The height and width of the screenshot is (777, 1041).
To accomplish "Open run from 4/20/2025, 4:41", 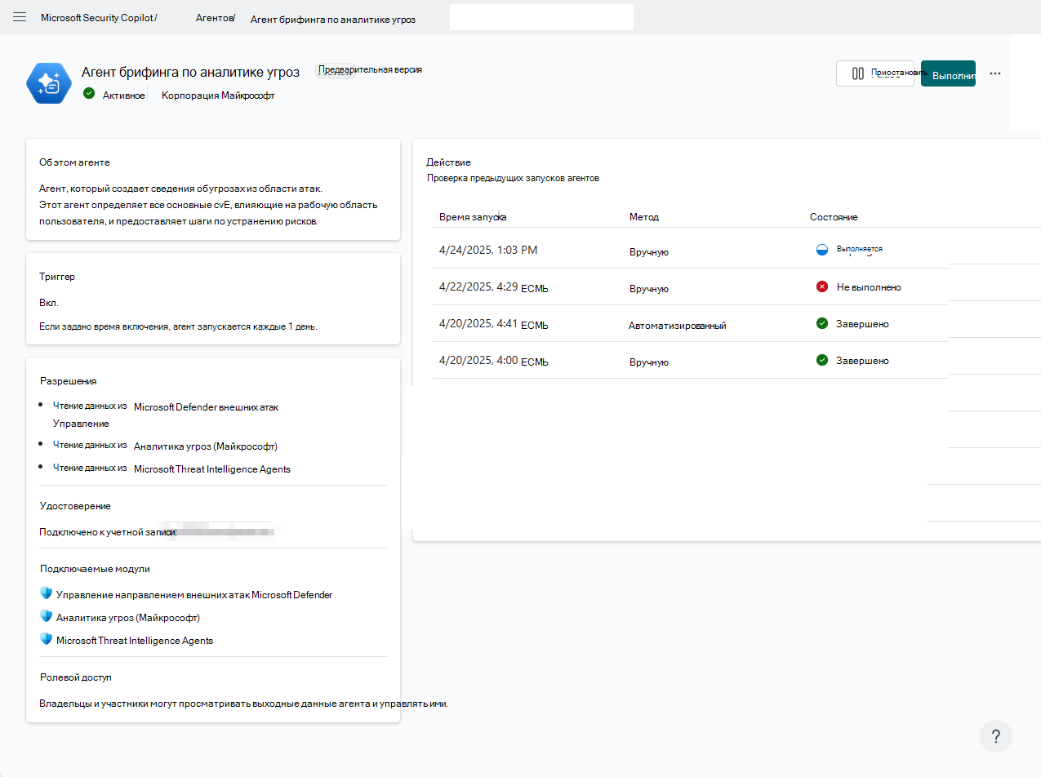I will pos(493,323).
